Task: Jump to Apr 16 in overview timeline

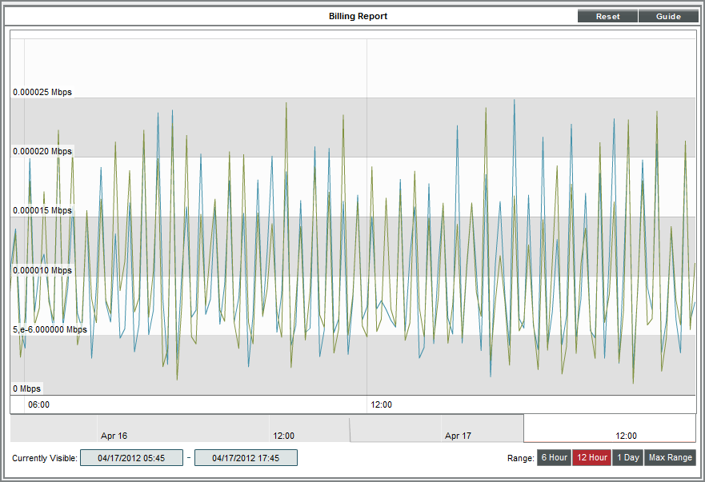Action: 114,436
